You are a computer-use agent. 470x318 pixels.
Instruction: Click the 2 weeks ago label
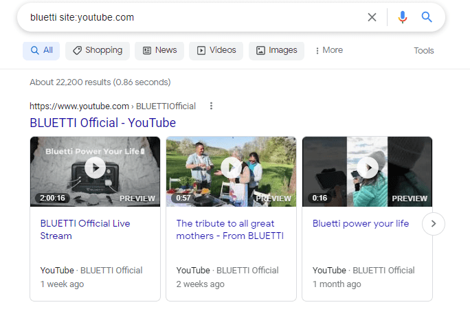point(200,284)
